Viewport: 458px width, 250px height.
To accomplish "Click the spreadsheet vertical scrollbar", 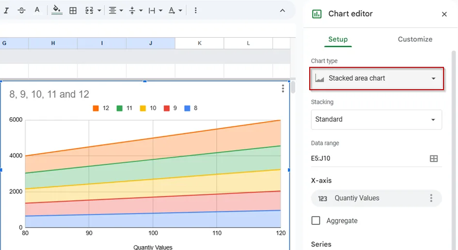I will [293, 88].
